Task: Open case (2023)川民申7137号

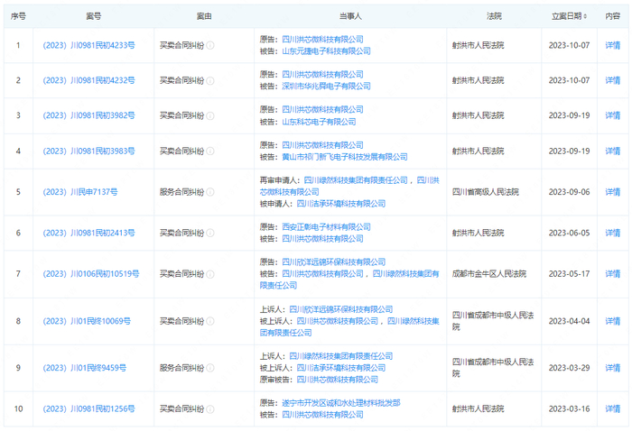Action: (80, 192)
